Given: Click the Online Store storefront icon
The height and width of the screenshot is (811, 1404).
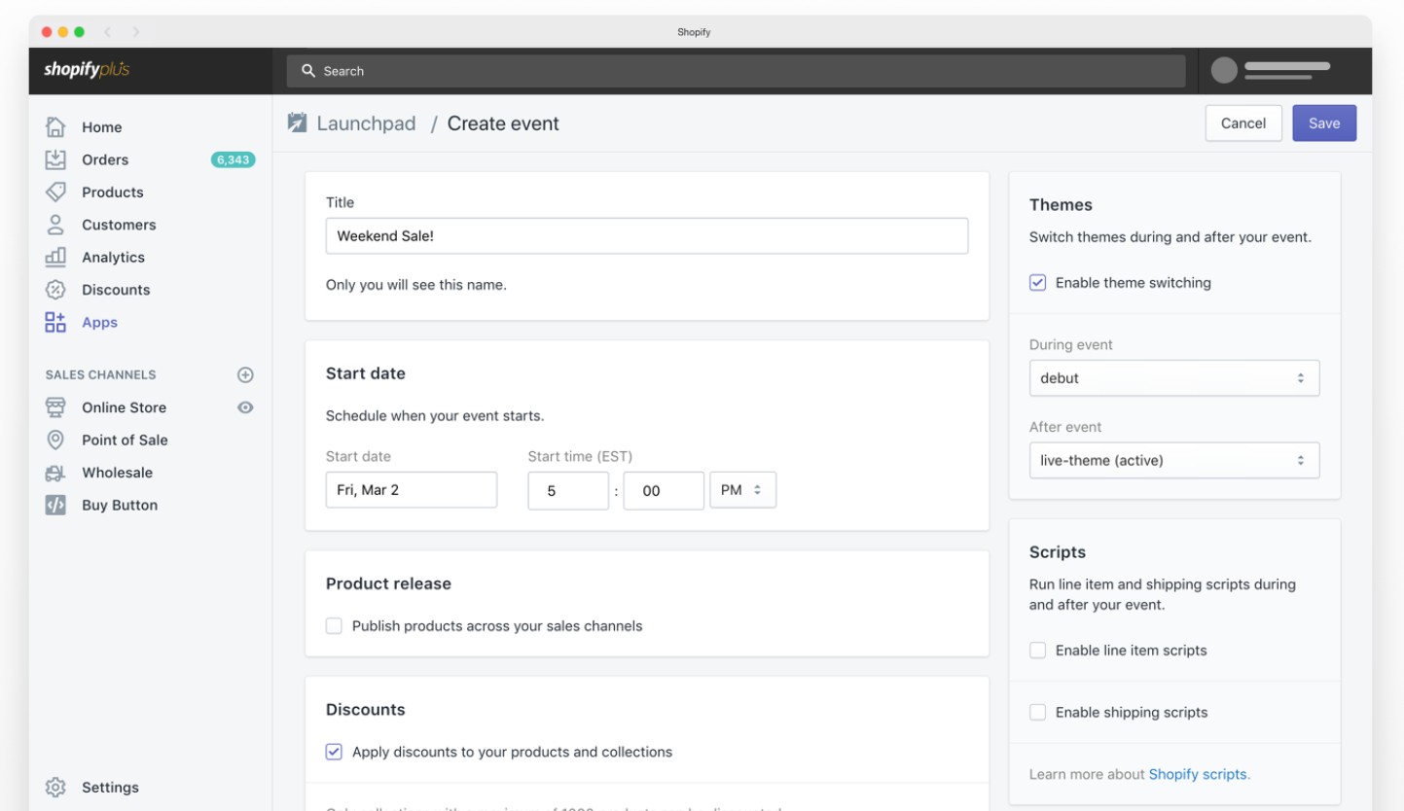Looking at the screenshot, I should pyautogui.click(x=55, y=407).
